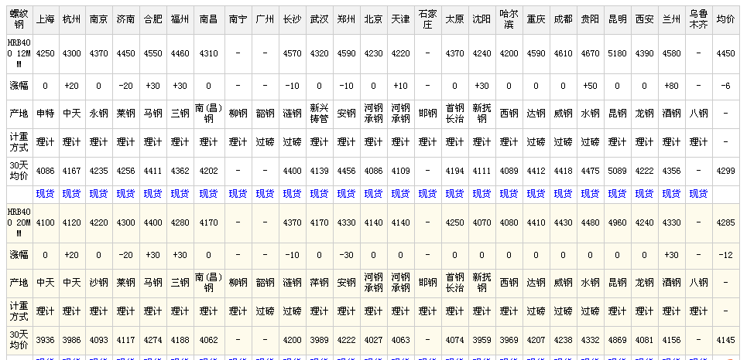Screen dimensions: 747x360
Task: Click the 螺纹钢 header cell
Action: [19, 19]
